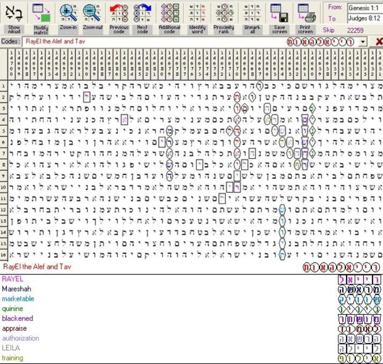The image size is (383, 364).
Task: Select the LEILA code entry
Action: point(11,348)
